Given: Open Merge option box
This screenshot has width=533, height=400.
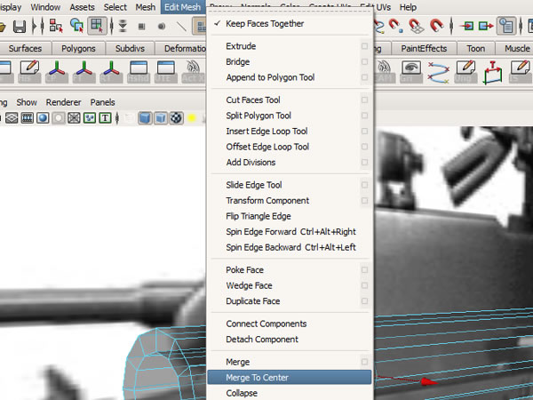Looking at the screenshot, I should click(x=364, y=362).
